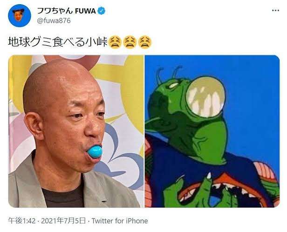Click the large pale egg in cartoon
The width and height of the screenshot is (287, 232).
206,97
